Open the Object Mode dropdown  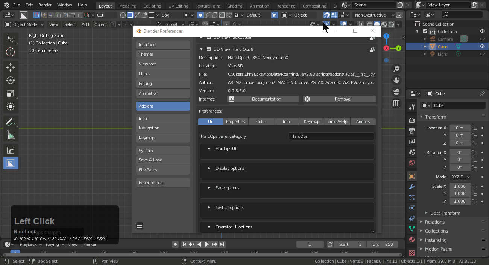24,24
